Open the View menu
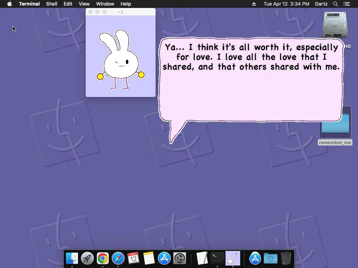 tap(84, 4)
